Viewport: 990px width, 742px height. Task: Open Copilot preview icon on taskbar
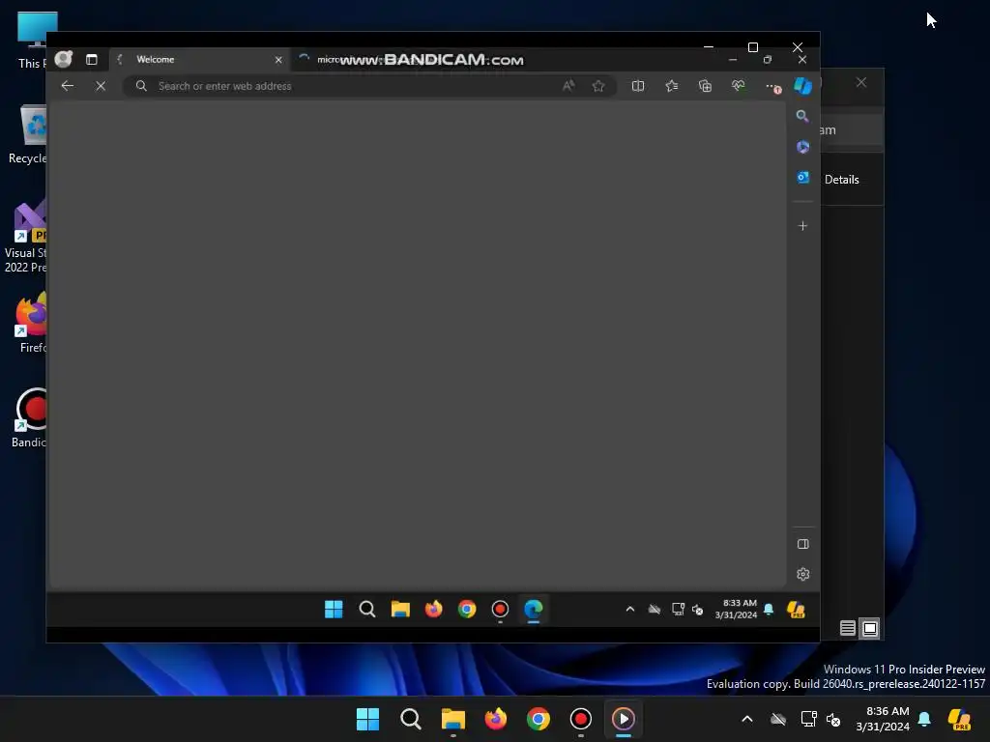pyautogui.click(x=959, y=719)
